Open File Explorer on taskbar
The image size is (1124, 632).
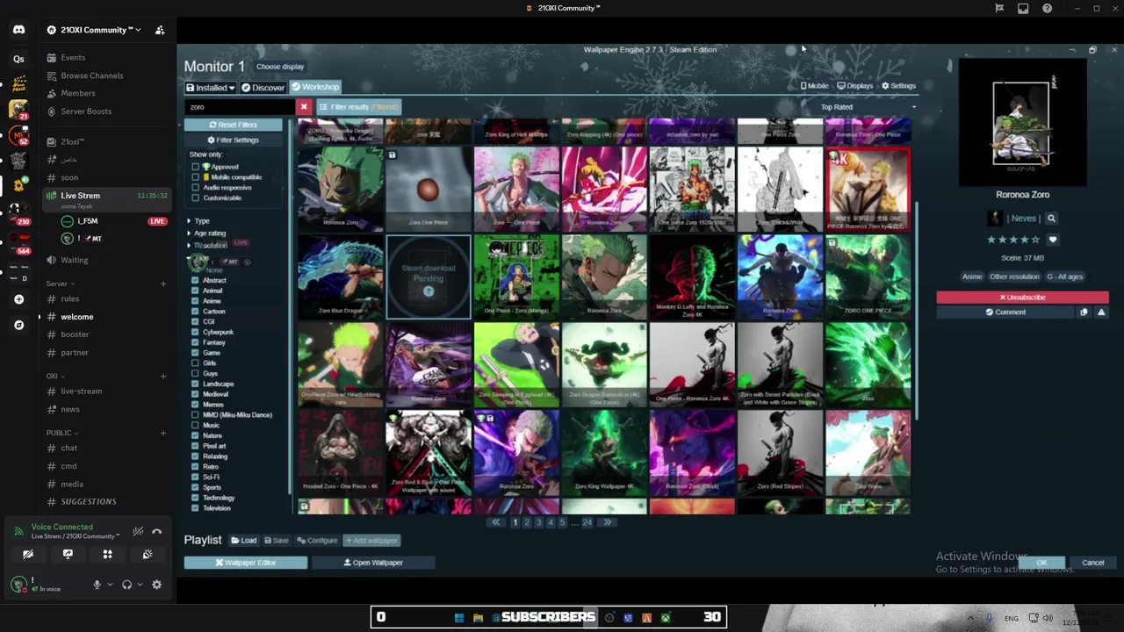click(x=478, y=618)
